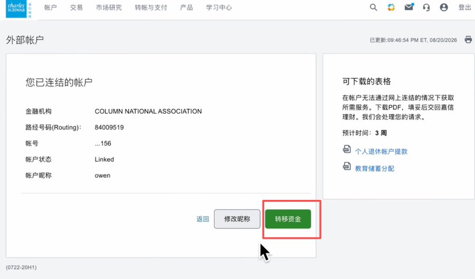Open the 教育储蓄分配 form link
The height and width of the screenshot is (279, 475).
374,169
